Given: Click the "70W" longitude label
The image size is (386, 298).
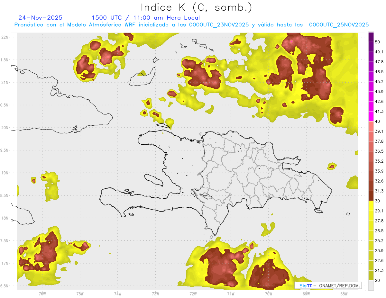Looking at the screenshot, I should (x=269, y=294).
